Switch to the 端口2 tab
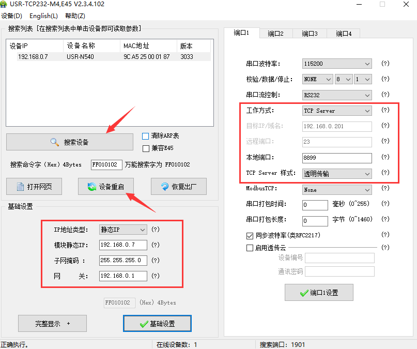This screenshot has height=349, width=417. [x=275, y=34]
